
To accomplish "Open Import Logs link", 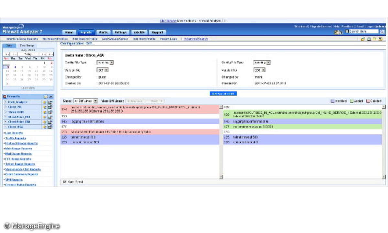I will point(168,39).
